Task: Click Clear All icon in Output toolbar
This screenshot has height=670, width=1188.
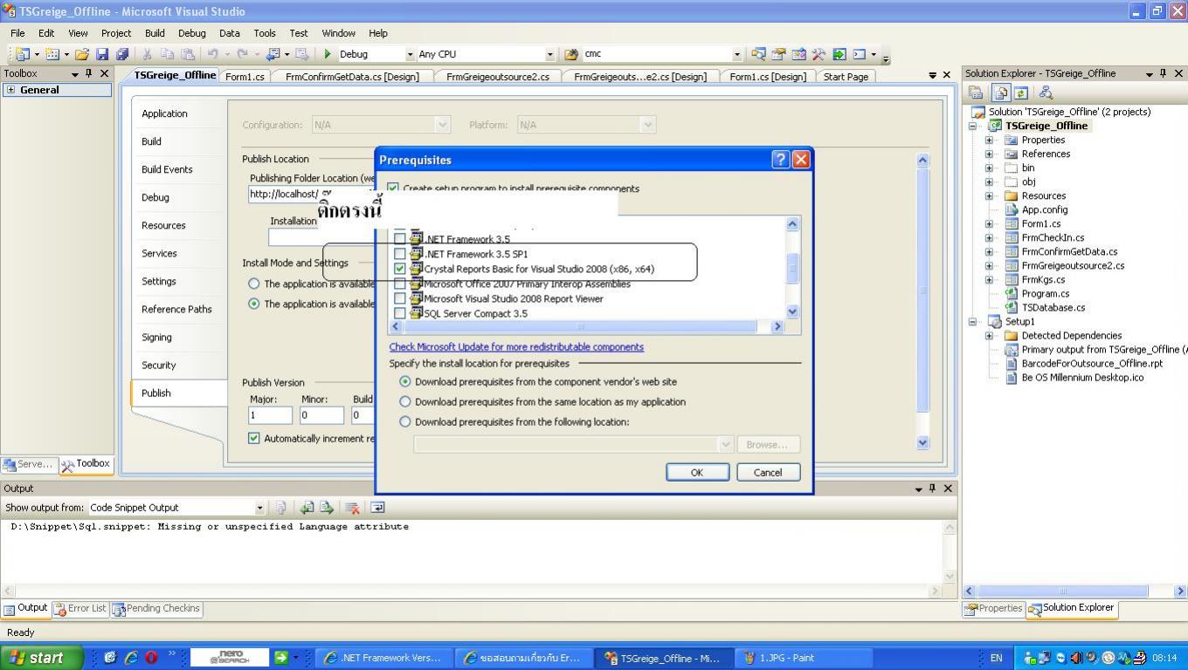Action: pos(352,508)
